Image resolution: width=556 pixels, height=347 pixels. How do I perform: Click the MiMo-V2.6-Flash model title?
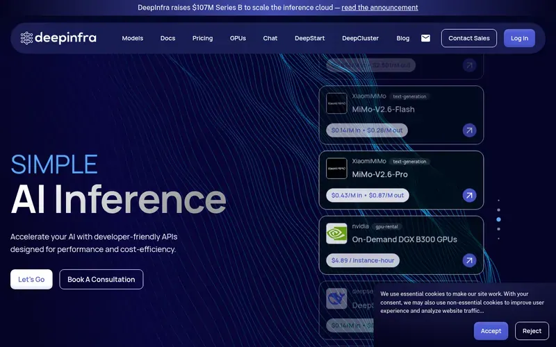click(x=384, y=110)
